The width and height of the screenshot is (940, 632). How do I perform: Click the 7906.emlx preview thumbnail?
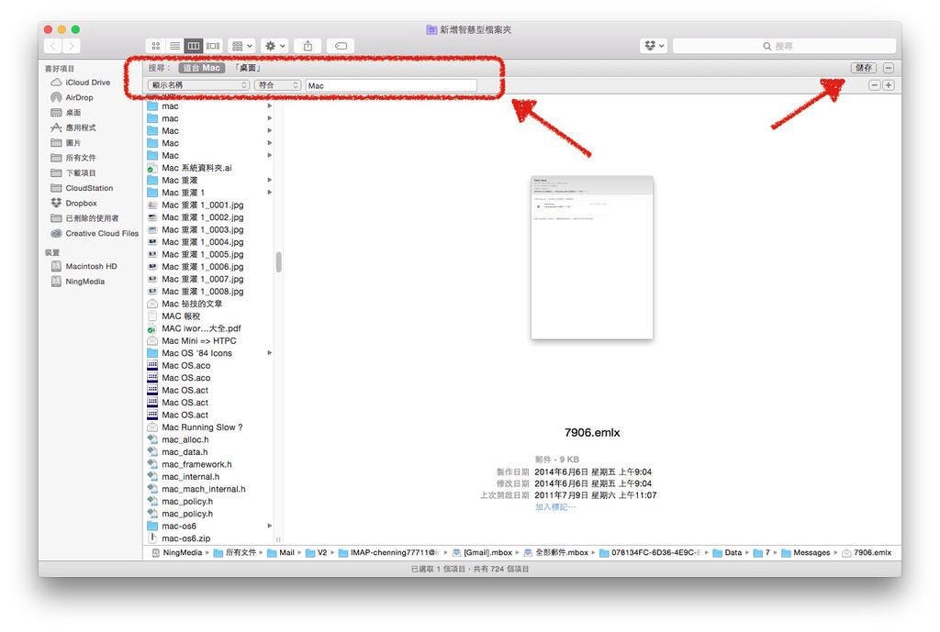[x=592, y=258]
